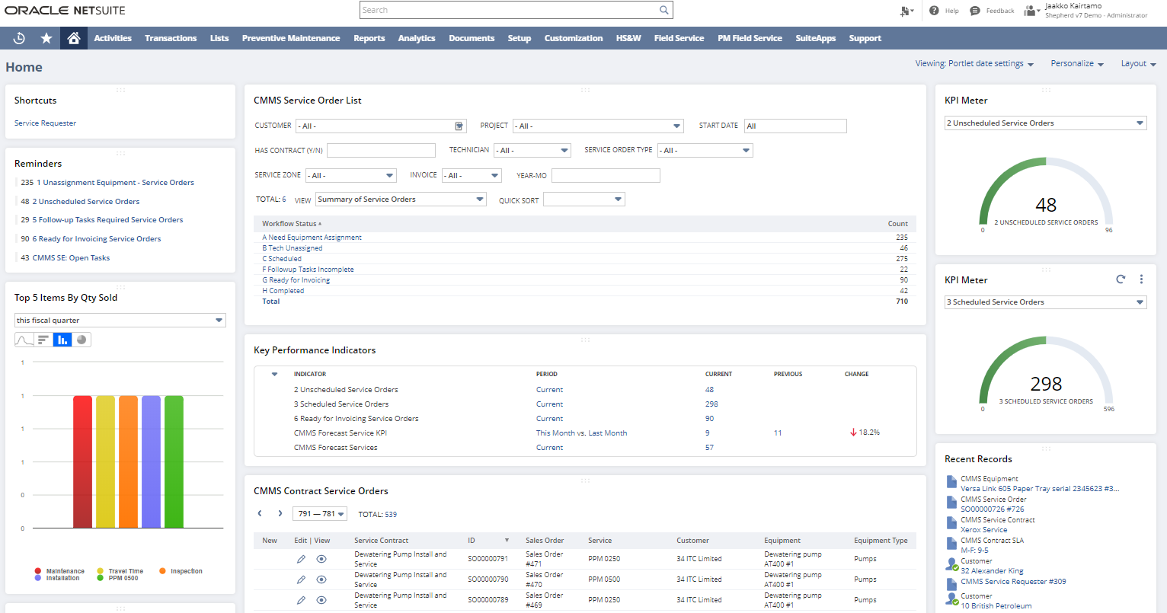Image resolution: width=1167 pixels, height=613 pixels.
Task: Open the Project dropdown filter
Action: (598, 126)
